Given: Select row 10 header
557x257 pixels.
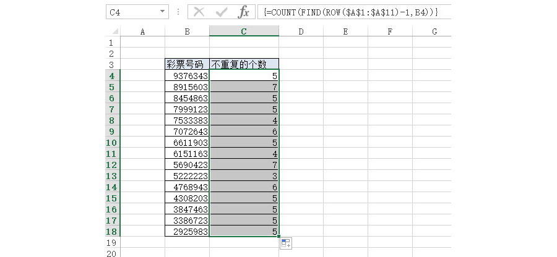Looking at the screenshot, I should point(113,143).
